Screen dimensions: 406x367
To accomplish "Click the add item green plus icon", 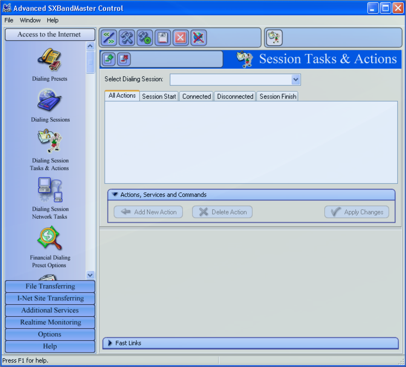I will (x=108, y=59).
